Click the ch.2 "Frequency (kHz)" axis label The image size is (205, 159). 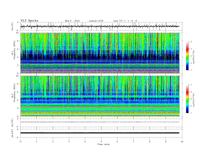[14, 93]
